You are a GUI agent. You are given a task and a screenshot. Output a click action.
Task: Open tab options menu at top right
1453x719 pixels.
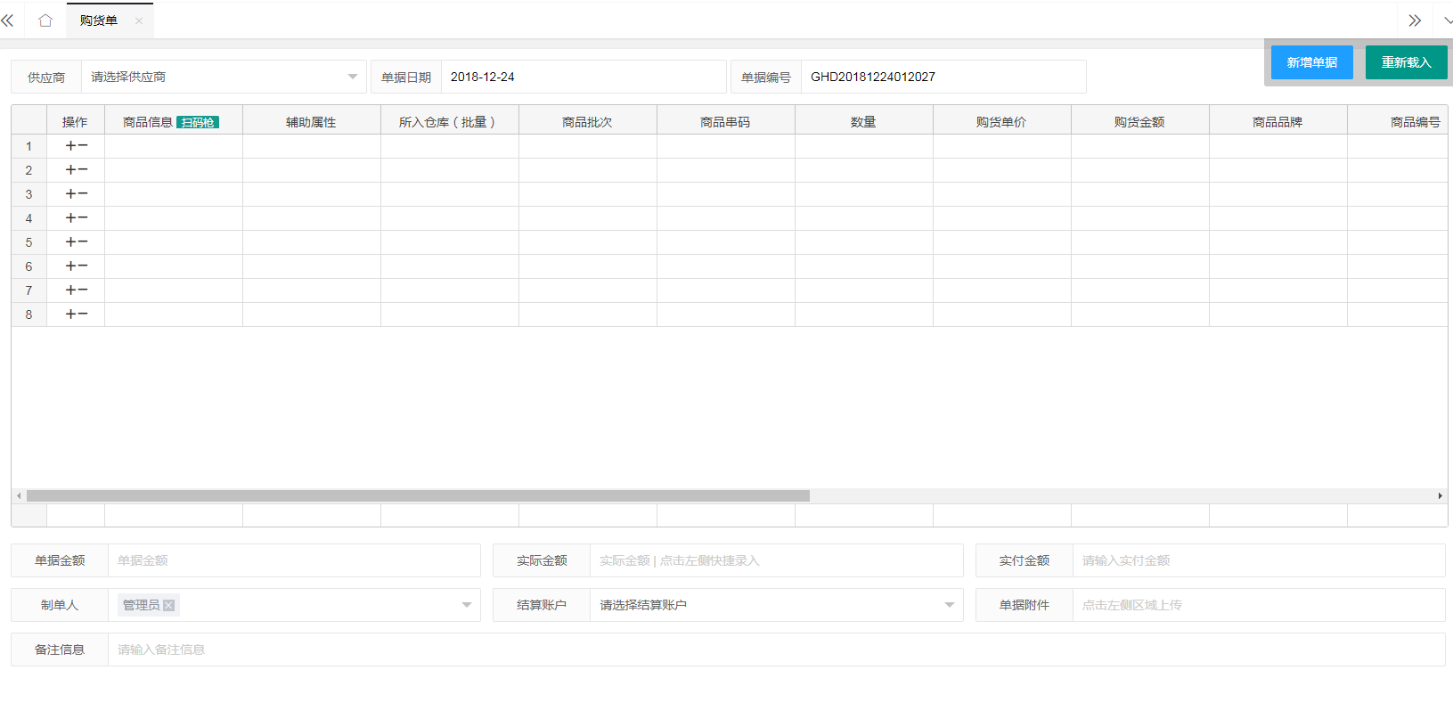pyautogui.click(x=1447, y=20)
